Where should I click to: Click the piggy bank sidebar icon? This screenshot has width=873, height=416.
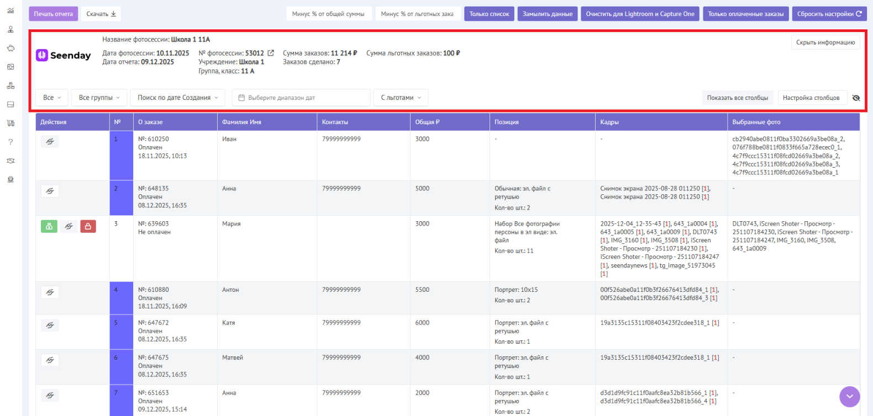point(10,49)
